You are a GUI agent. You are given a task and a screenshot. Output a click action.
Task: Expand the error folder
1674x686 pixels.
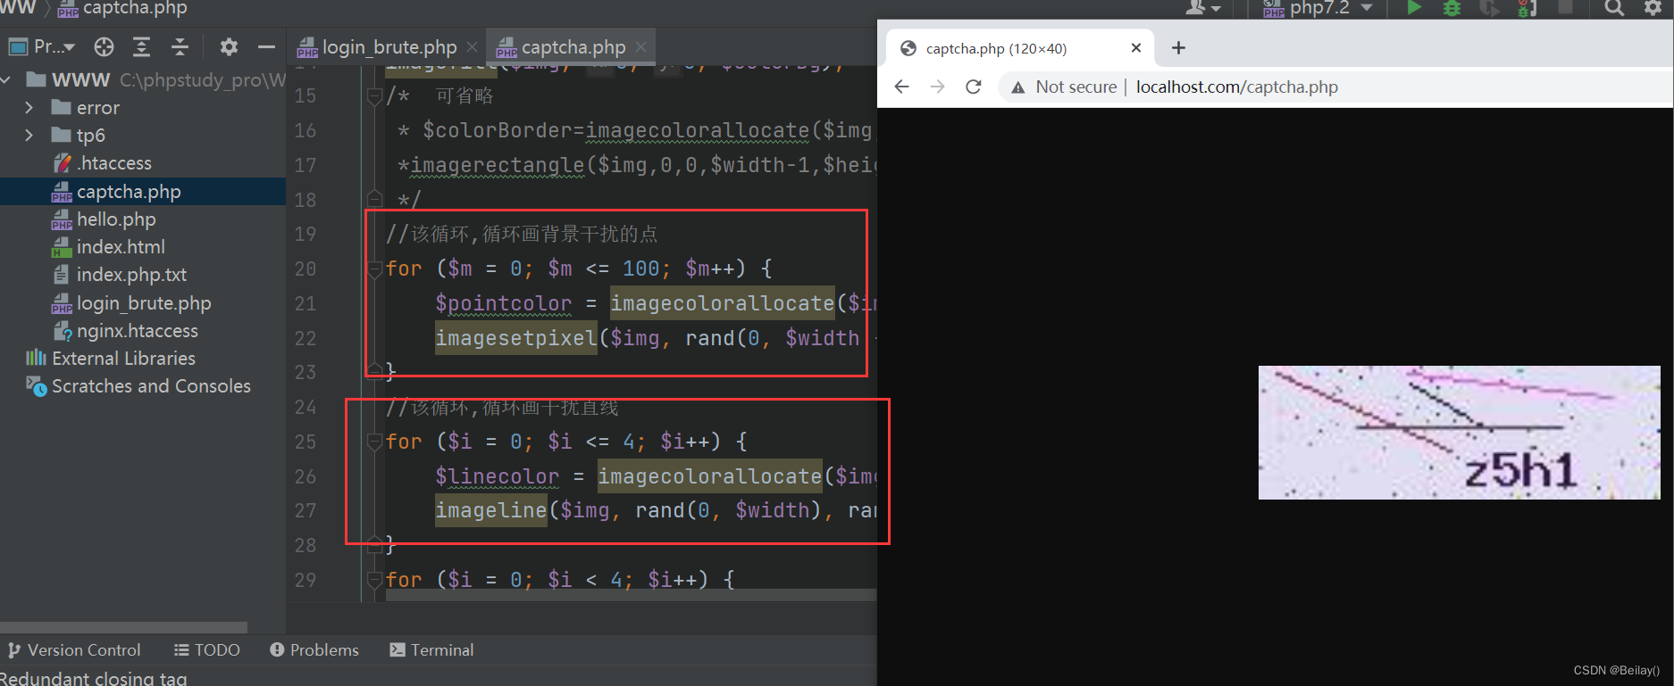(29, 108)
